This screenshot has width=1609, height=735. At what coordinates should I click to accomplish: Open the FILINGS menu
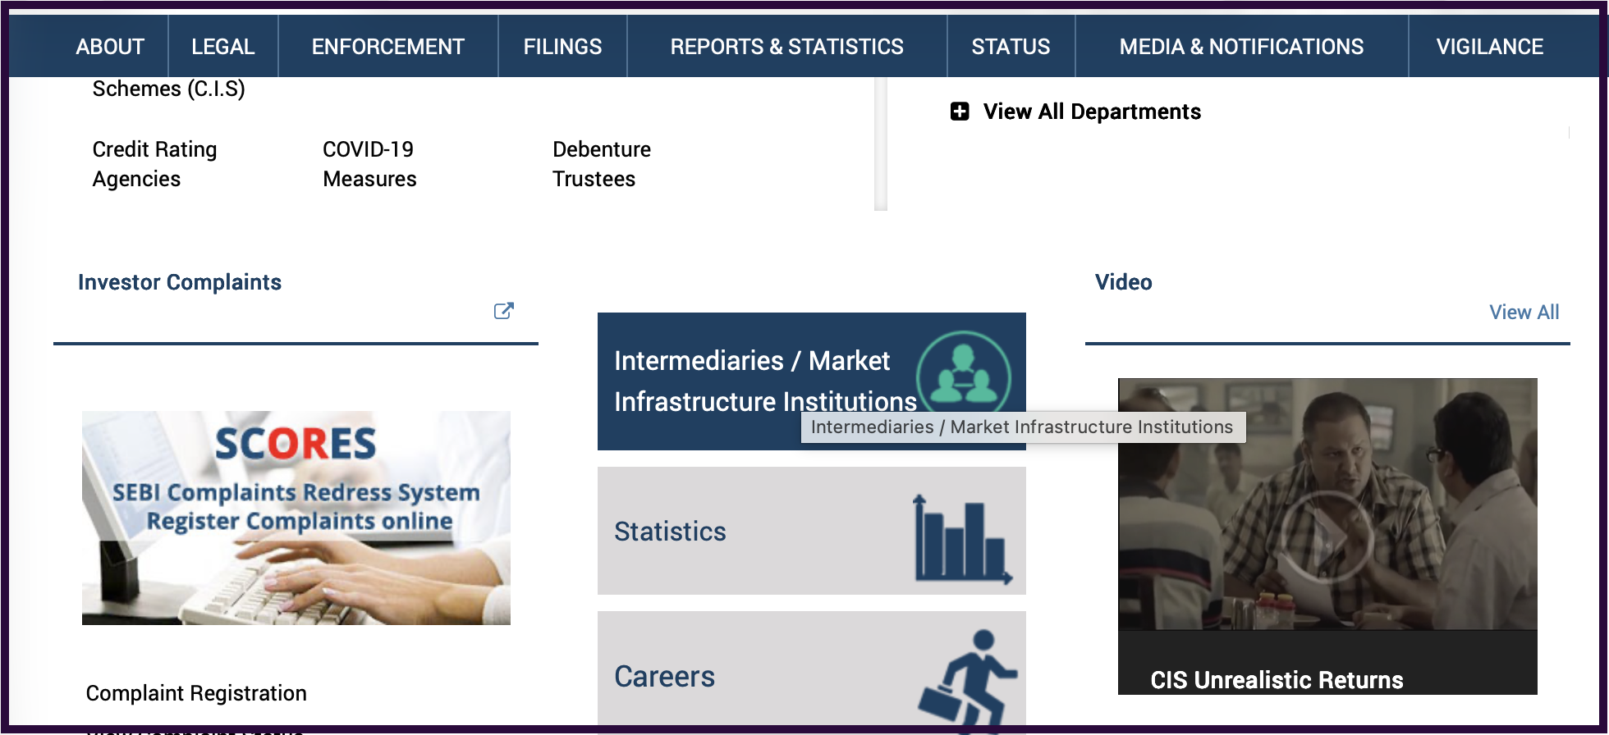563,47
